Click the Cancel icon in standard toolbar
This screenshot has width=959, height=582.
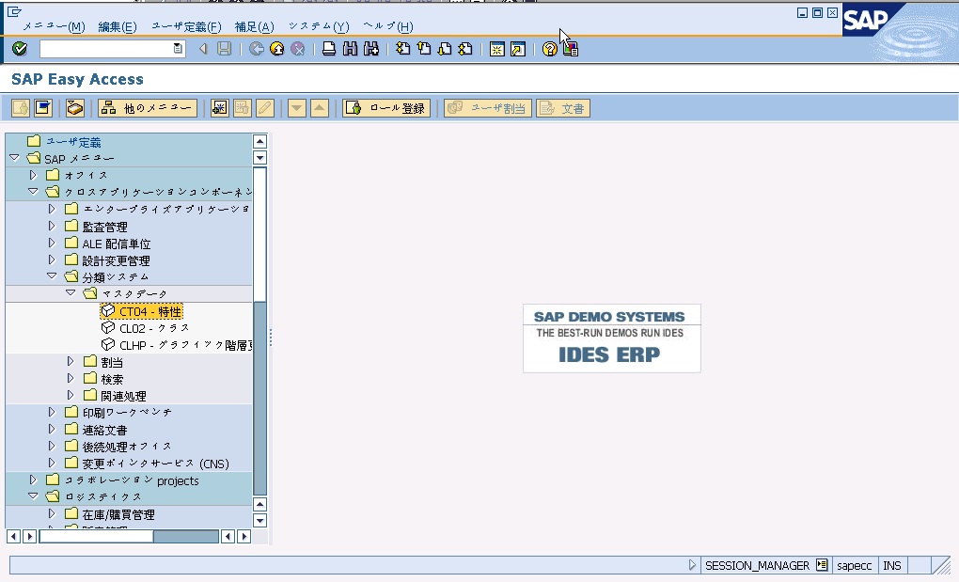298,48
